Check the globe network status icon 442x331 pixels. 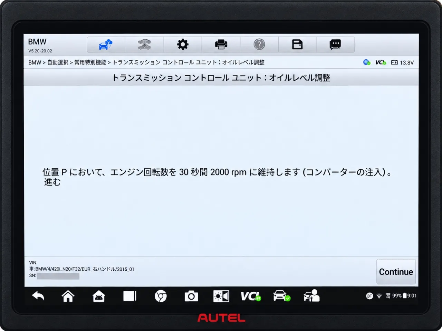click(x=367, y=62)
